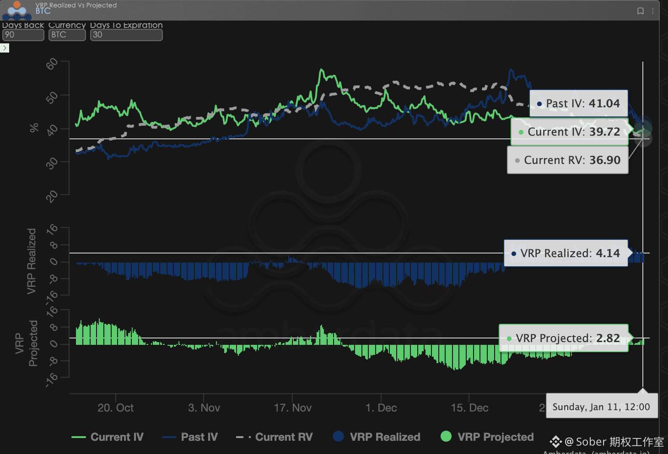This screenshot has height=454, width=668.
Task: Click the Sunday, Jan 11 crosshair date marker
Action: 601,406
